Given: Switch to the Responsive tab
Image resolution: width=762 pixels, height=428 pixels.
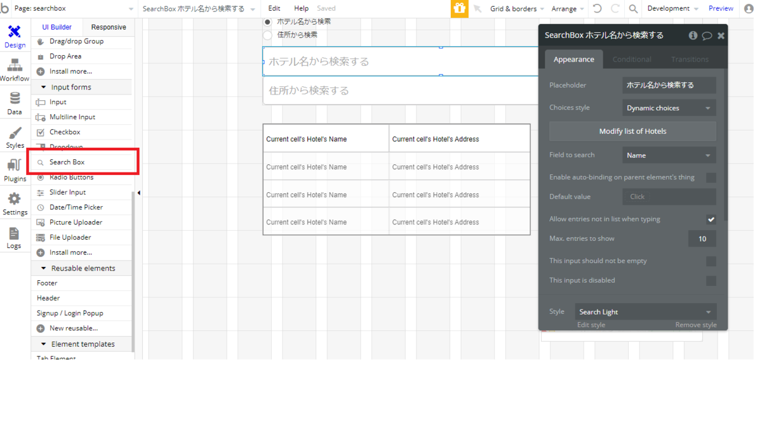Looking at the screenshot, I should [x=109, y=27].
